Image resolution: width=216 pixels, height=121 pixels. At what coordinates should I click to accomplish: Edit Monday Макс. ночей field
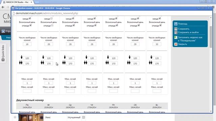[27, 91]
